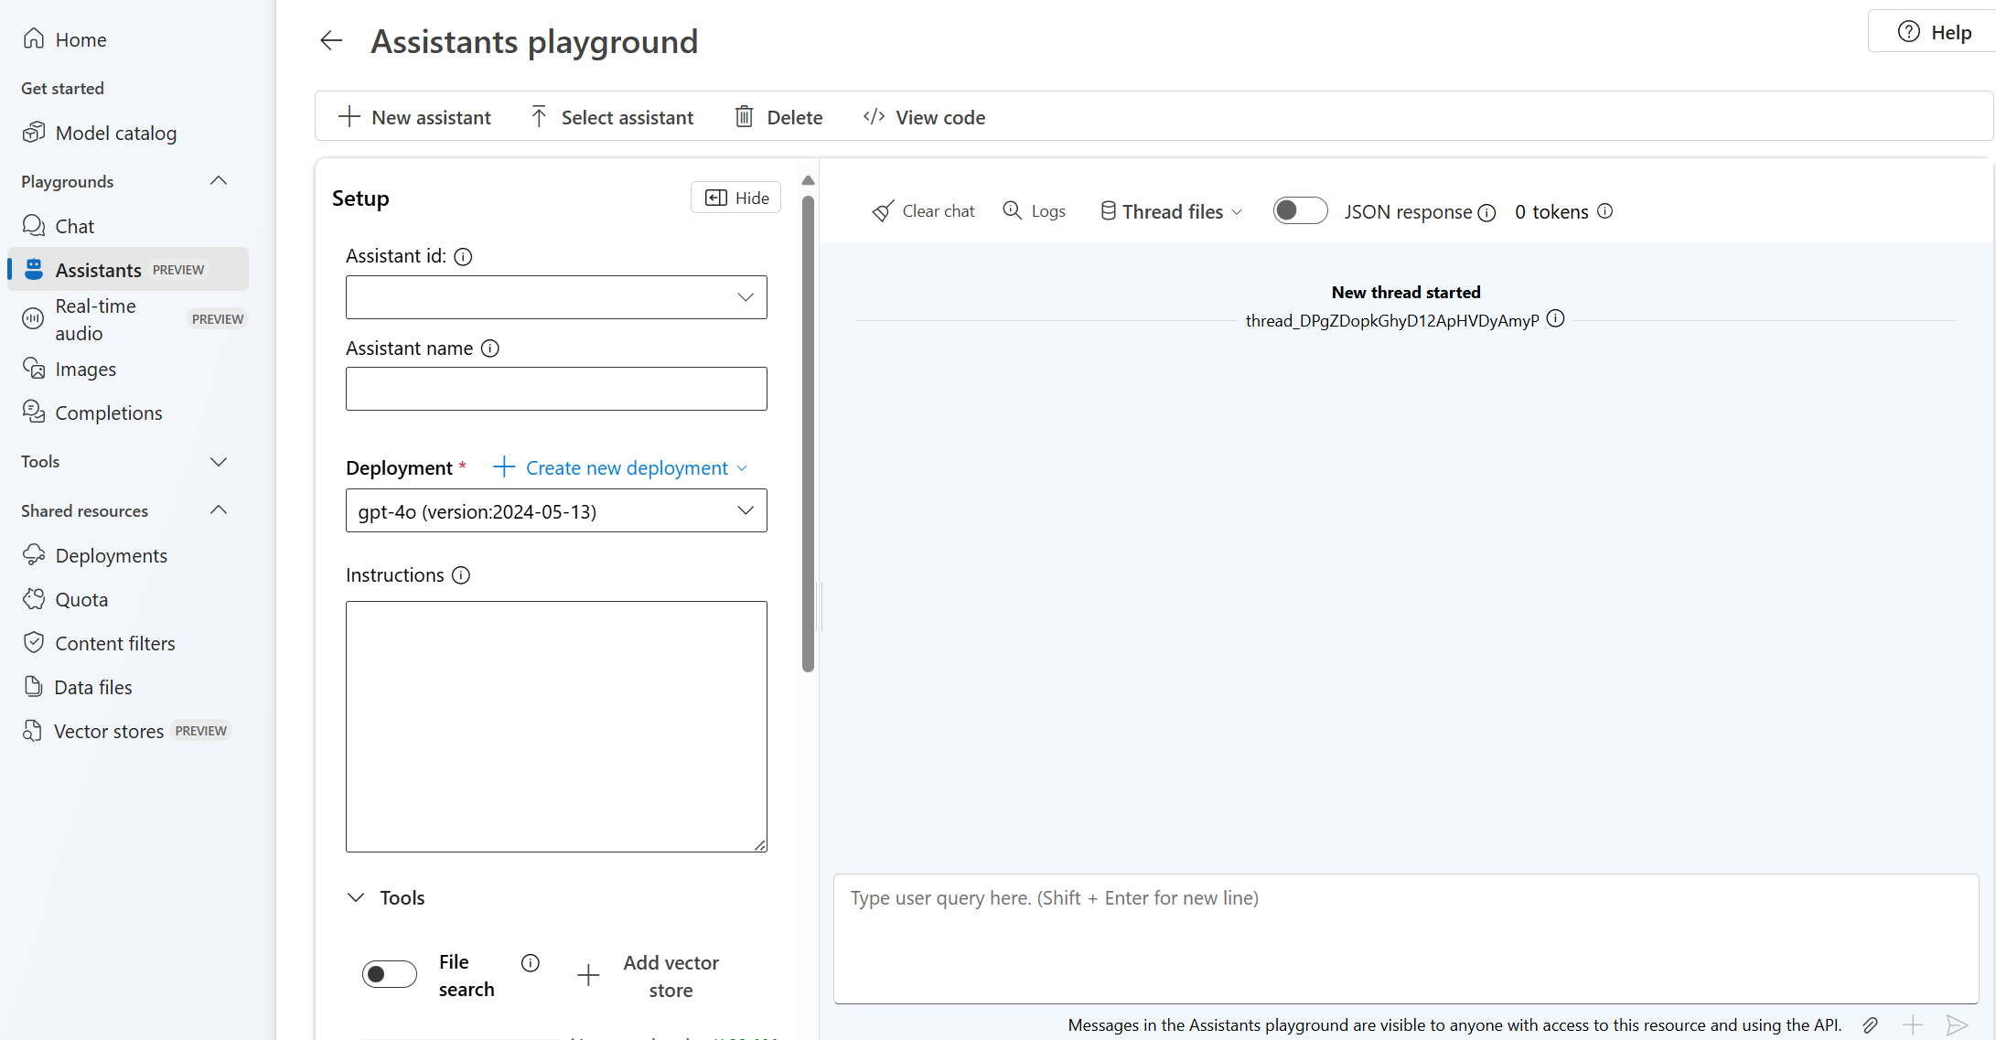1996x1040 pixels.
Task: Collapse the Shared resources section
Action: coord(219,510)
